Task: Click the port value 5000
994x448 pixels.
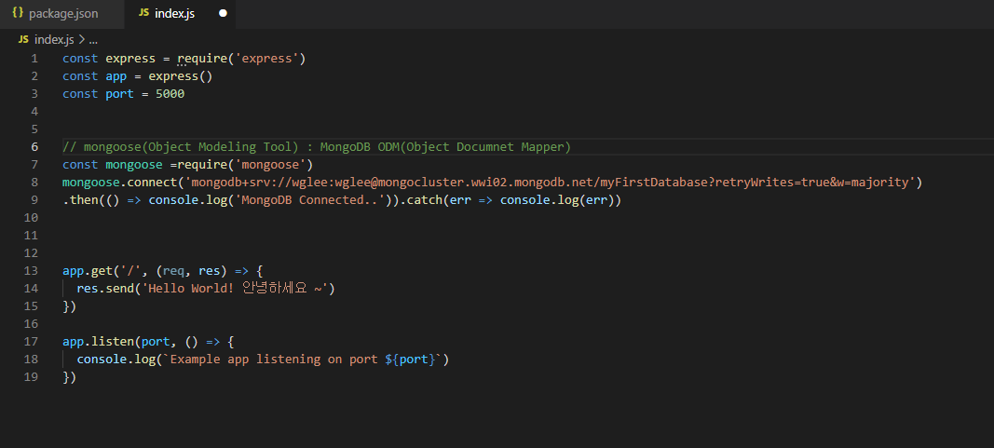Action: [170, 94]
